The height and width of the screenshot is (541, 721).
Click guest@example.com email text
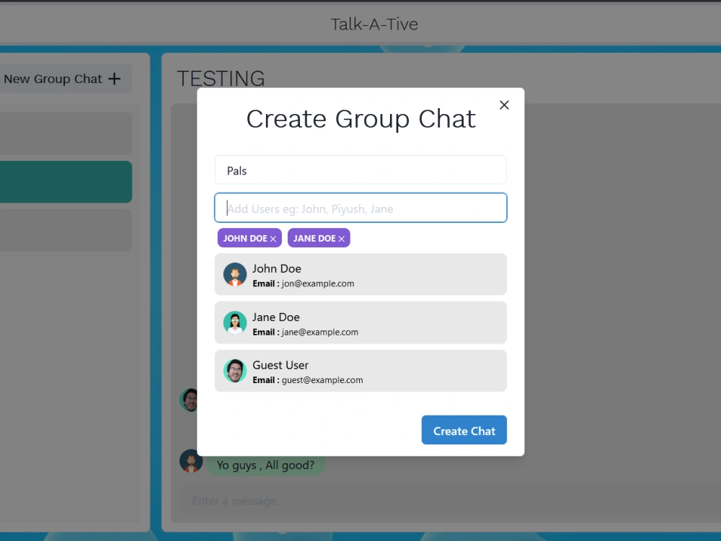[x=322, y=380]
